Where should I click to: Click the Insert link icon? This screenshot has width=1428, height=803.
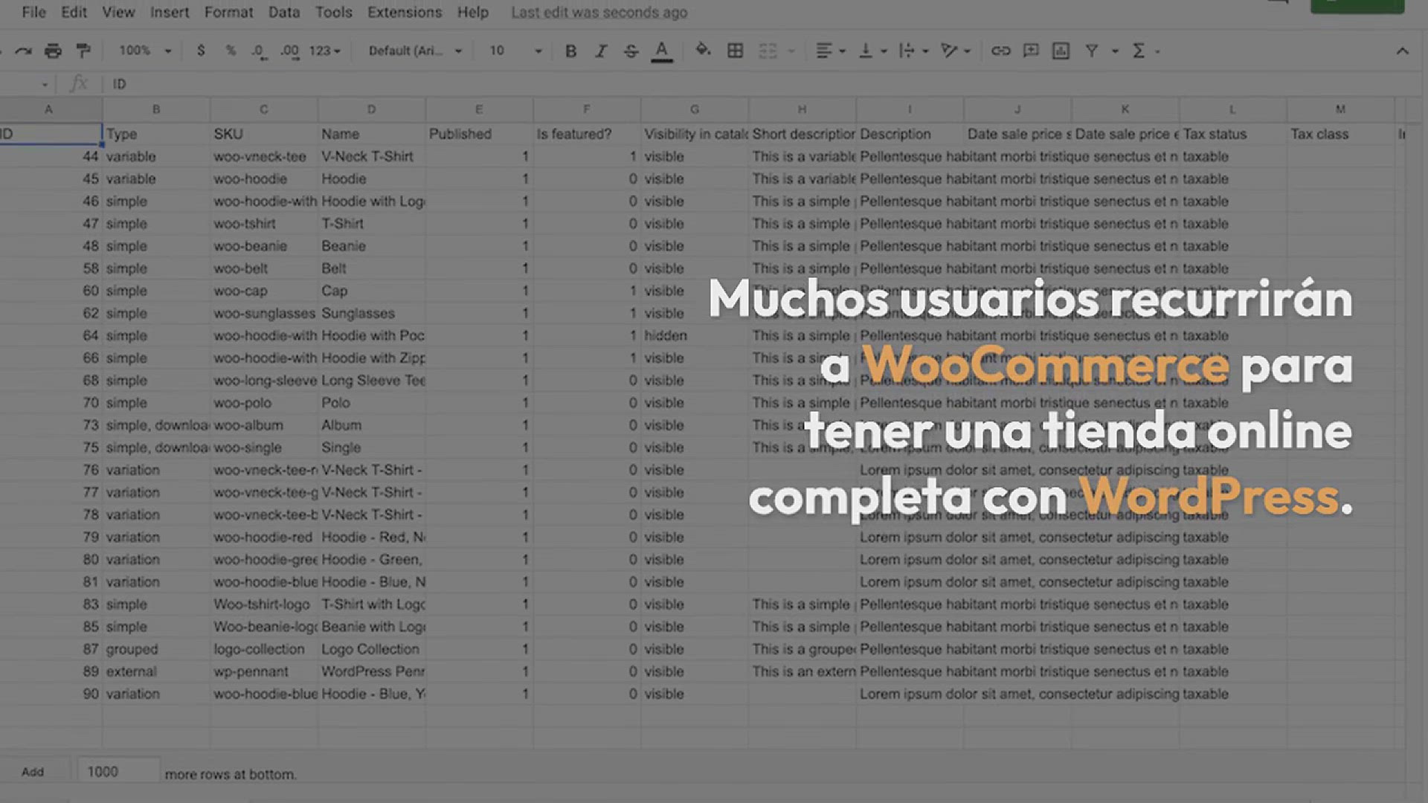[x=1000, y=51]
